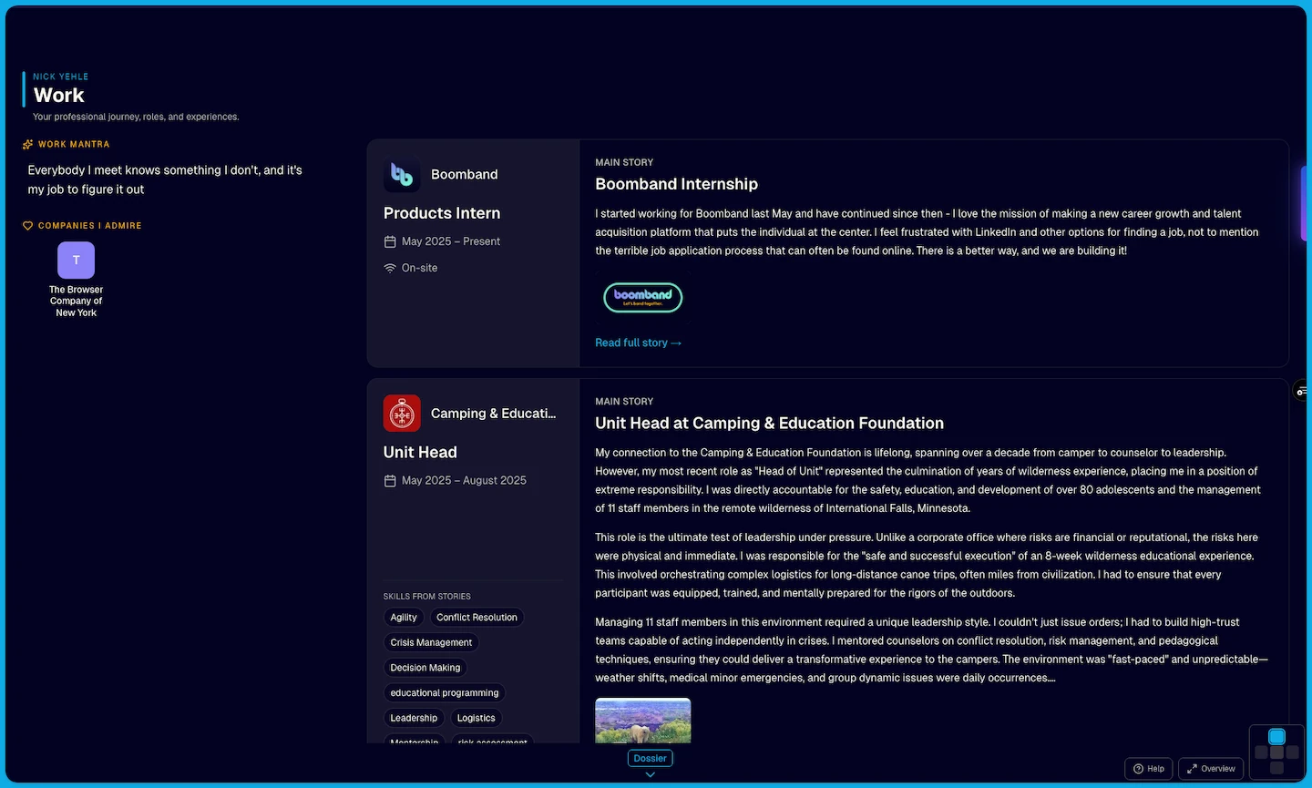Select the educational programming skill tag
Screen dimensions: 1312x788
point(445,693)
